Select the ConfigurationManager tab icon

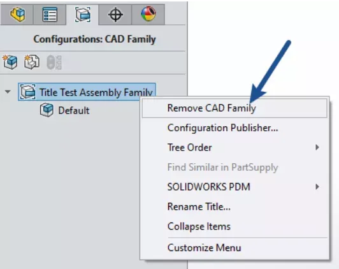point(83,14)
